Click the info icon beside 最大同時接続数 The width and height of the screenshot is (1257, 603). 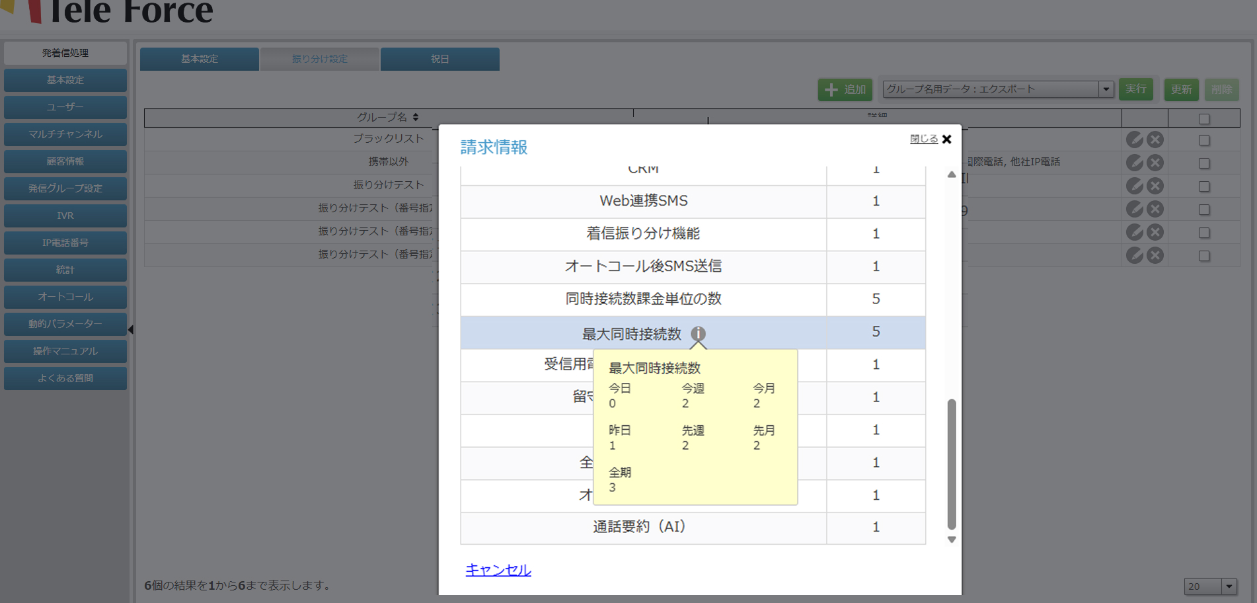pyautogui.click(x=698, y=333)
